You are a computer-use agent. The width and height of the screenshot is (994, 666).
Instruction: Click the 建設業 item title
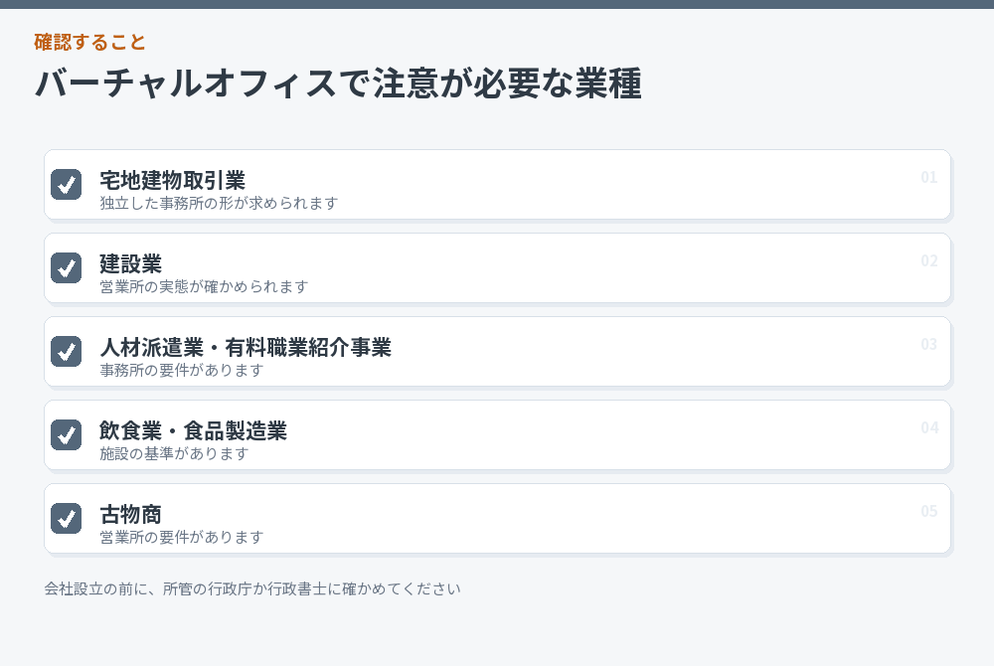tap(130, 264)
